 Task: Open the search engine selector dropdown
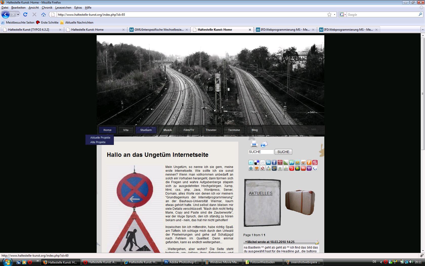pos(342,14)
